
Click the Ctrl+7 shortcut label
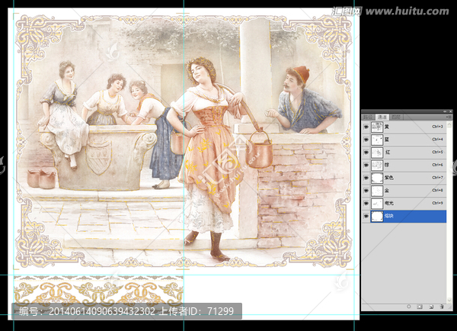coord(437,178)
